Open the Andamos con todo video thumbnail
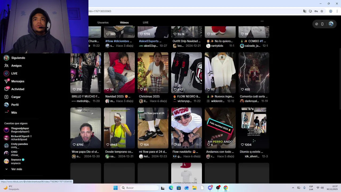 tap(220, 128)
